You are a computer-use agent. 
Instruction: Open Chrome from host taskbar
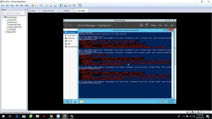(x=51, y=116)
